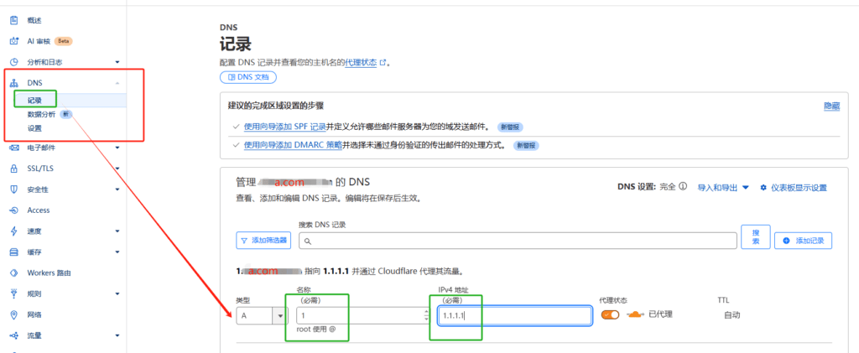Toggle the orange proxy status switch
The width and height of the screenshot is (859, 353).
point(611,315)
